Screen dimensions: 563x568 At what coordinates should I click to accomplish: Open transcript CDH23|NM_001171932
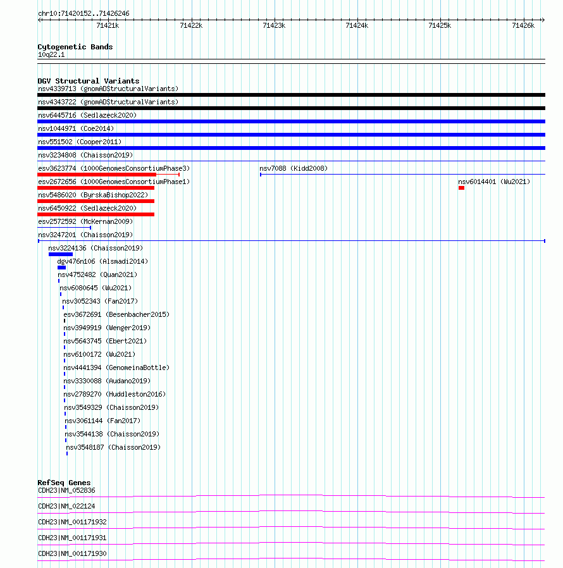(x=73, y=522)
